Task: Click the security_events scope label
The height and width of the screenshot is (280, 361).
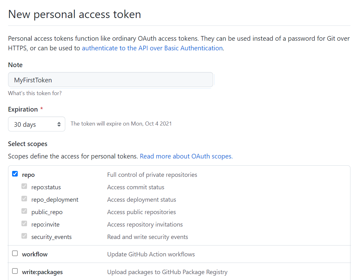Action: [x=52, y=237]
